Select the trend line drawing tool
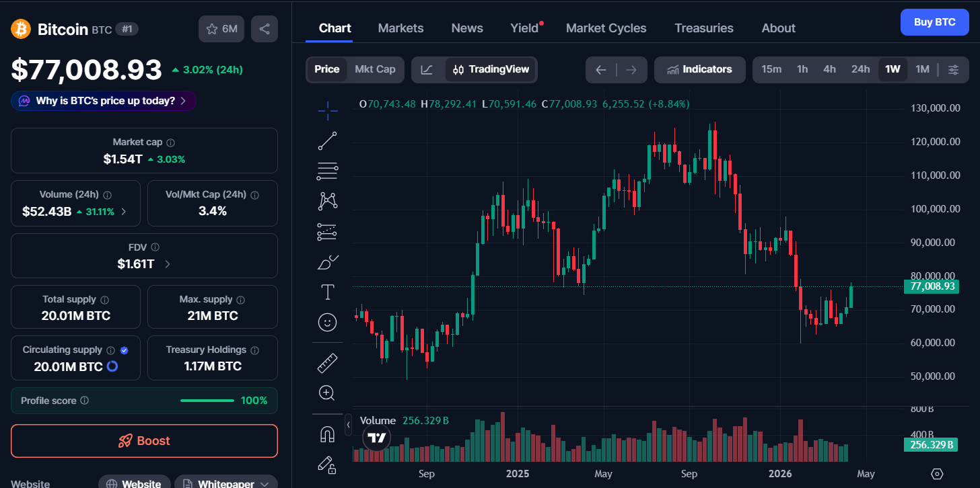980x488 pixels. click(328, 140)
